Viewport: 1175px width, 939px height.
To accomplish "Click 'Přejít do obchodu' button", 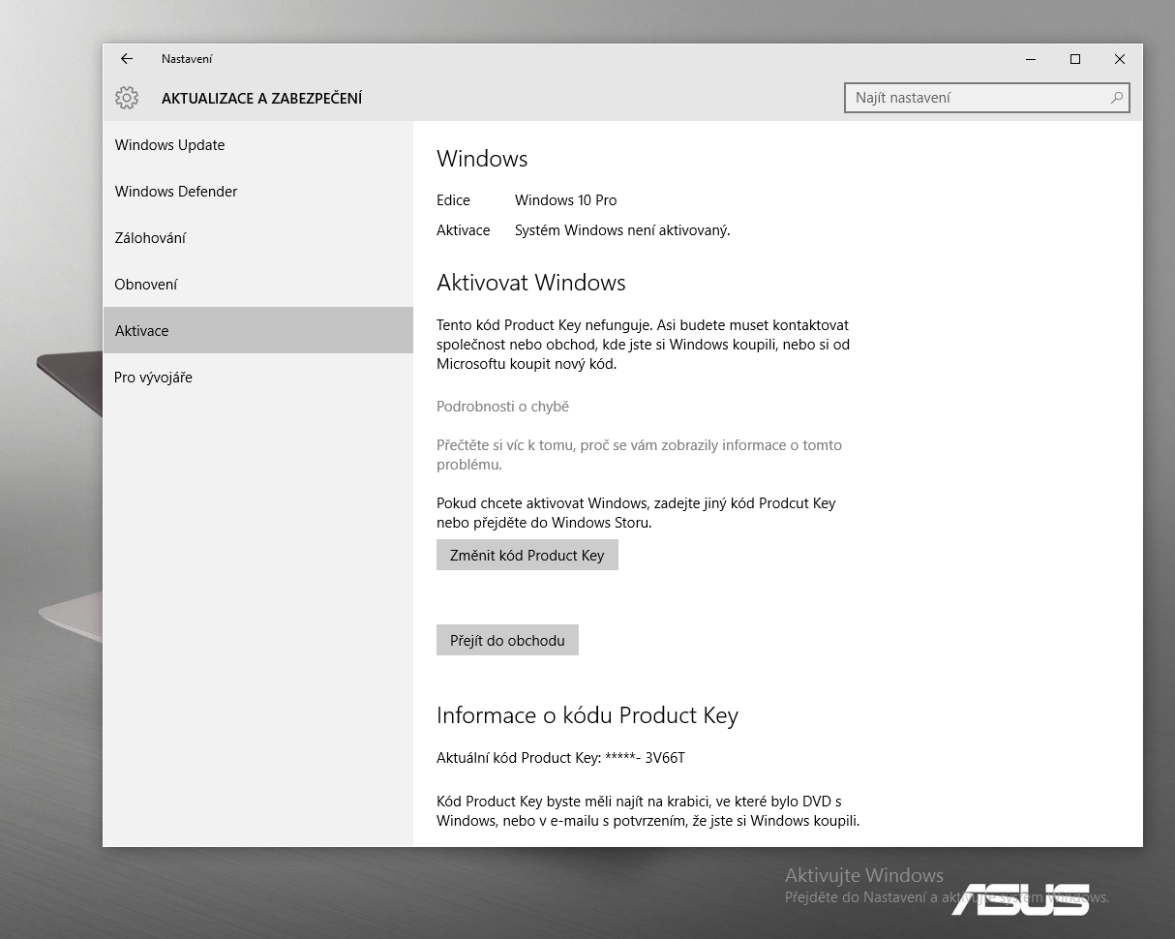I will (x=507, y=641).
